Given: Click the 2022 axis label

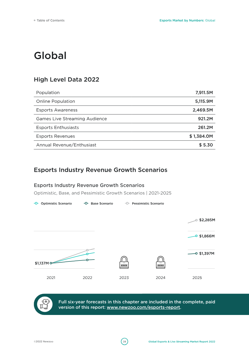Looking at the screenshot, I should [87, 278].
